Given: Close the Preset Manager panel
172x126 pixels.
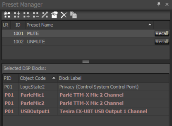Looking at the screenshot, I should point(167,4).
